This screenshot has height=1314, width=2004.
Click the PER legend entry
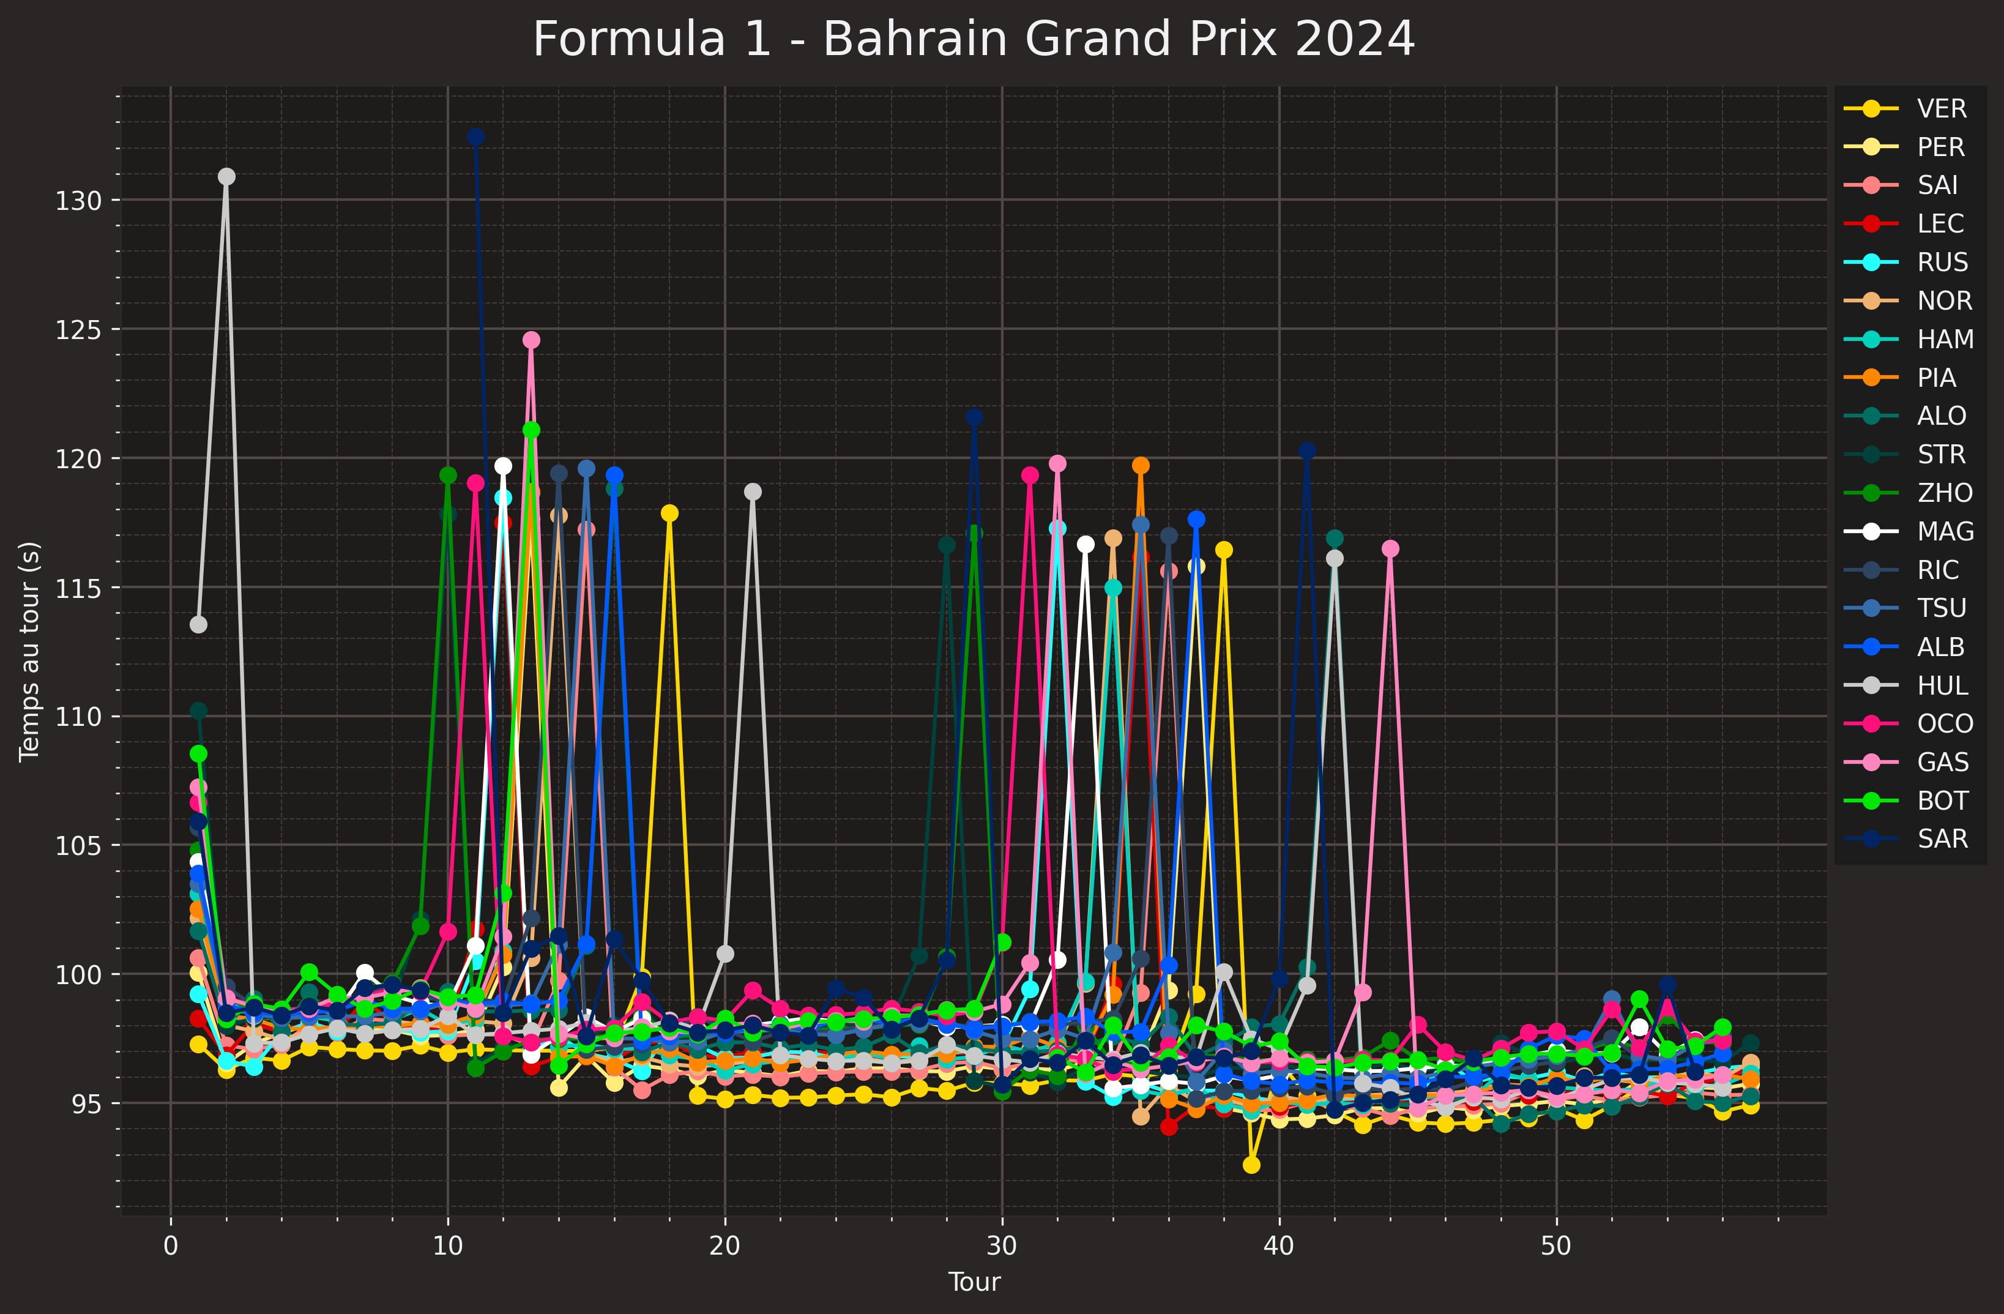[x=1941, y=147]
